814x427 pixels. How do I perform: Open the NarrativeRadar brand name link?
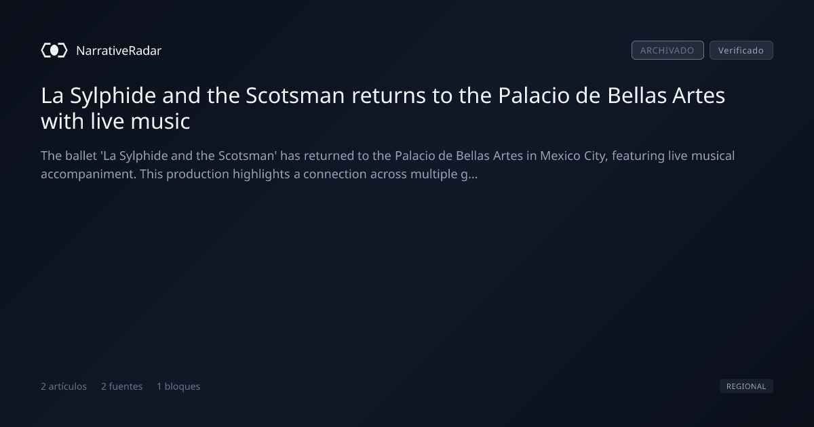point(119,50)
